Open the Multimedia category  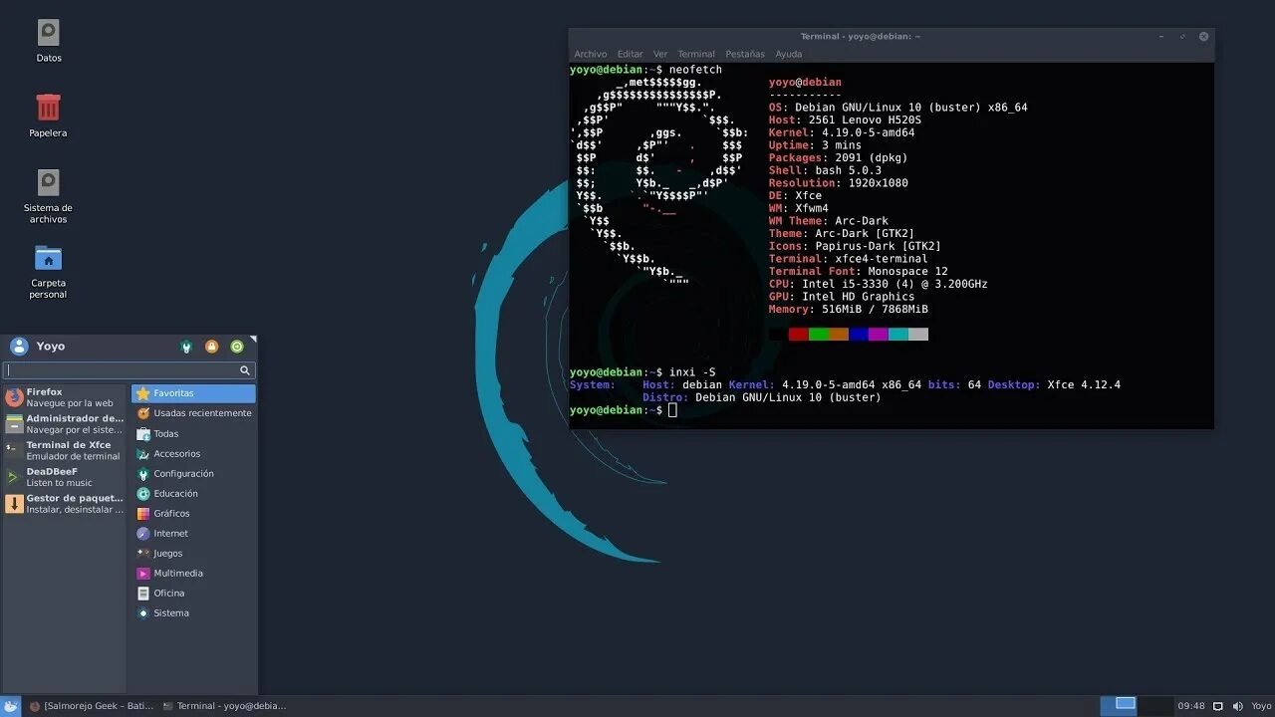coord(193,573)
